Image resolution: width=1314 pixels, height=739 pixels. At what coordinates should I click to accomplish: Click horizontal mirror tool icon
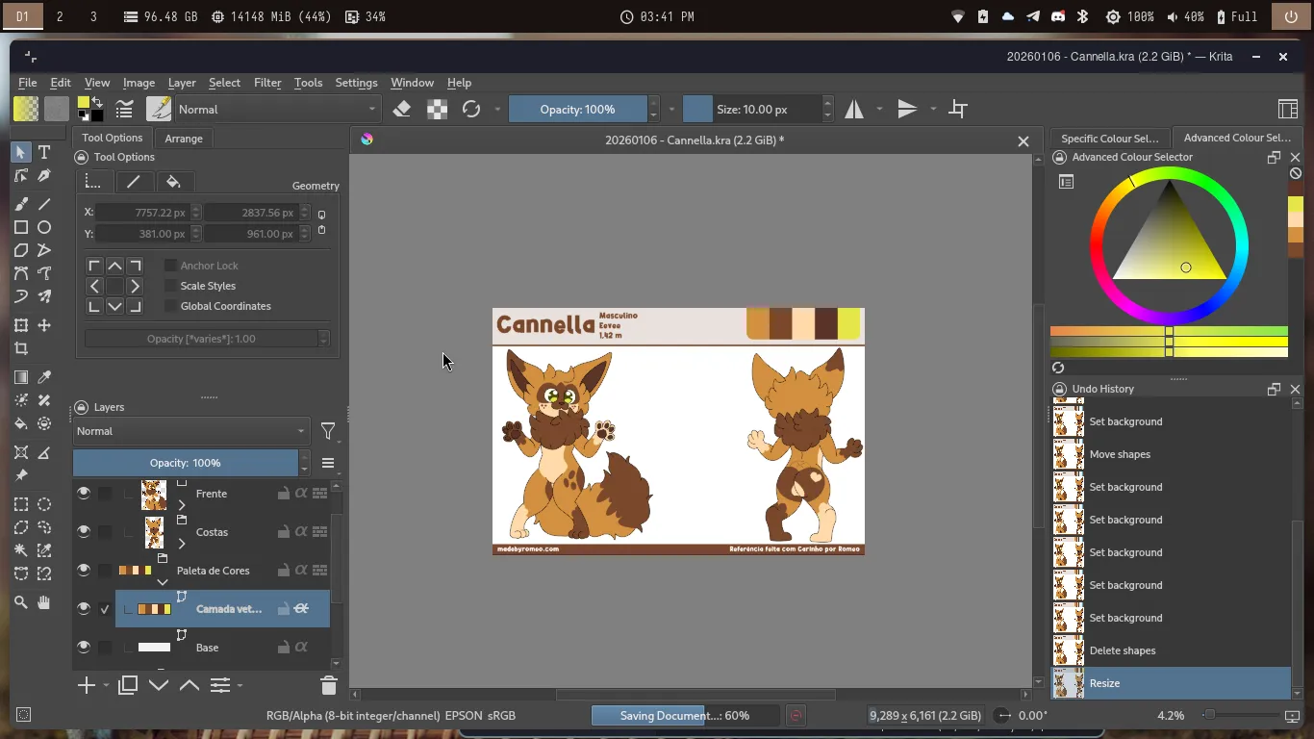click(x=854, y=110)
